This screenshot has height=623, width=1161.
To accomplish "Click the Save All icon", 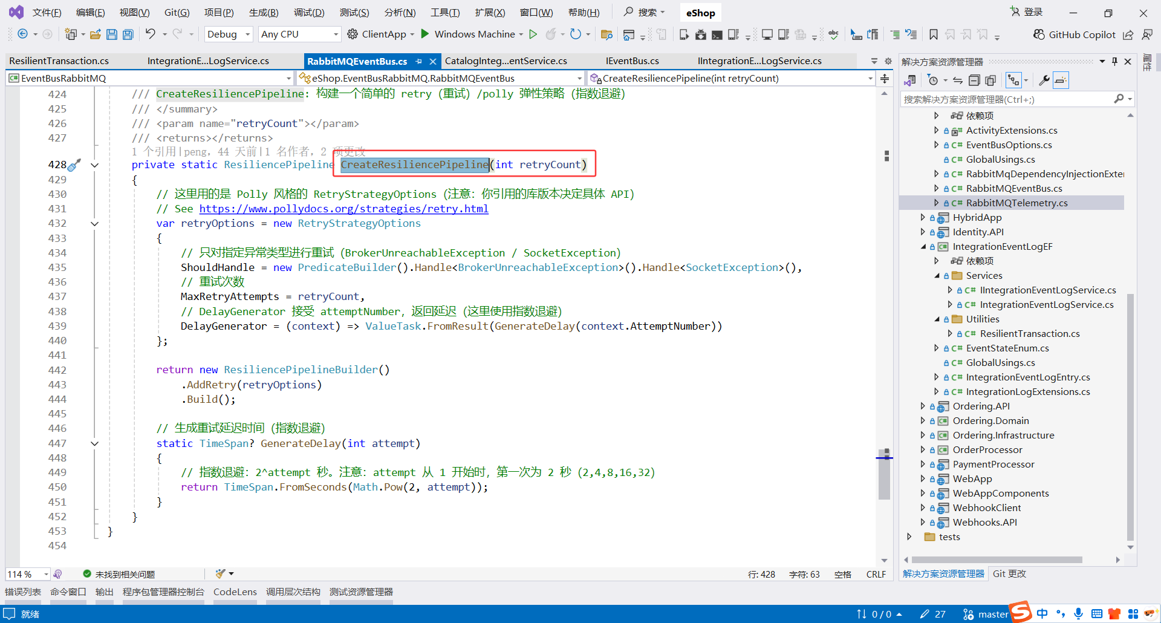I will pyautogui.click(x=128, y=34).
